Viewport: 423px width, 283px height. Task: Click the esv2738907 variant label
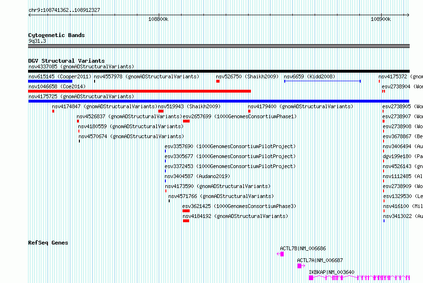click(x=403, y=116)
